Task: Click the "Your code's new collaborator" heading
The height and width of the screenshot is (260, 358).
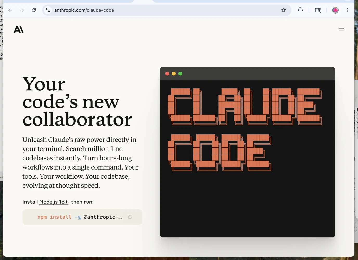Action: click(77, 102)
